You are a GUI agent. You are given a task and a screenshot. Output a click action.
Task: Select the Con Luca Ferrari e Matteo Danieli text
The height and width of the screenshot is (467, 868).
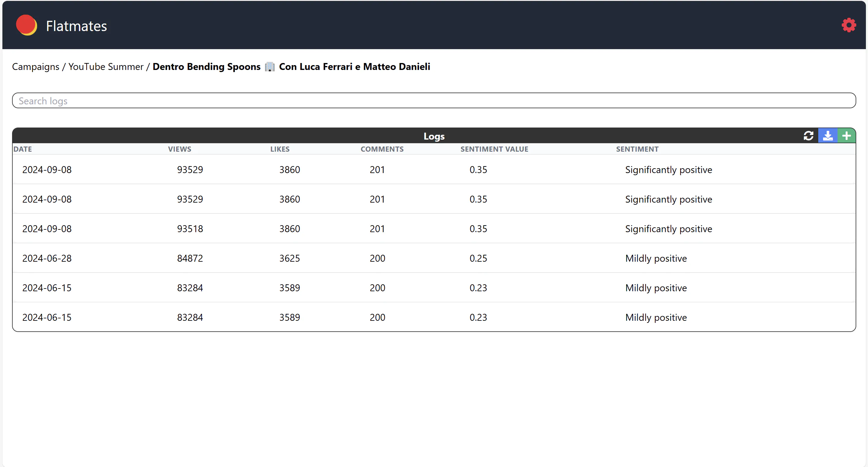355,67
